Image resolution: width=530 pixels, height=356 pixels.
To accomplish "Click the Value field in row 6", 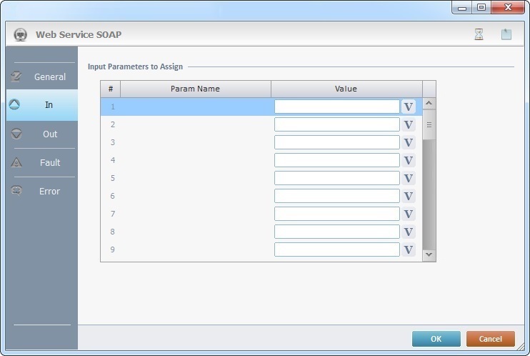I will pos(336,196).
